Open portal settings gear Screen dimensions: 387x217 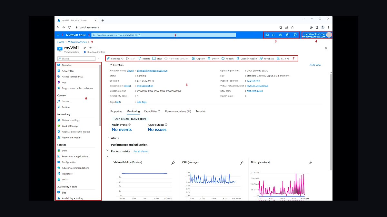tap(281, 35)
